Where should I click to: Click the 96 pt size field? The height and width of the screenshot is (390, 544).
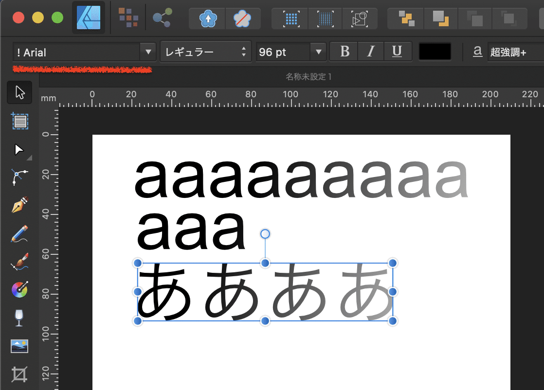(x=283, y=52)
